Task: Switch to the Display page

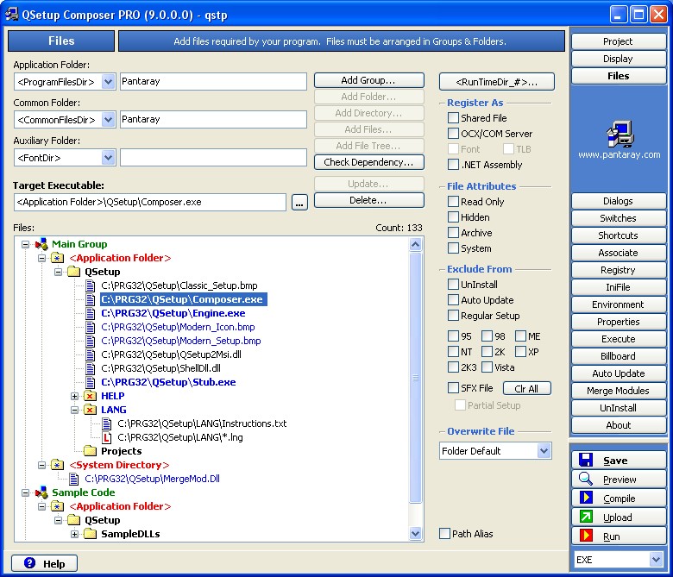Action: (x=618, y=59)
